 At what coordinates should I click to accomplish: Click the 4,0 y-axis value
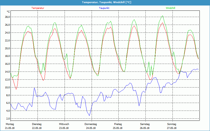coord(8,111)
